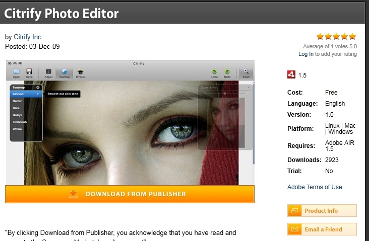Click the DOWNLOAD FROM PUBLISHER button
This screenshot has height=241, width=369.
(130, 194)
